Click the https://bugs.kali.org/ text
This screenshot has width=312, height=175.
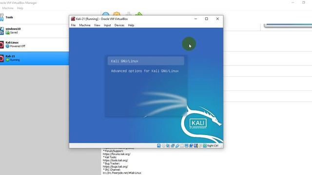pyautogui.click(x=116, y=167)
